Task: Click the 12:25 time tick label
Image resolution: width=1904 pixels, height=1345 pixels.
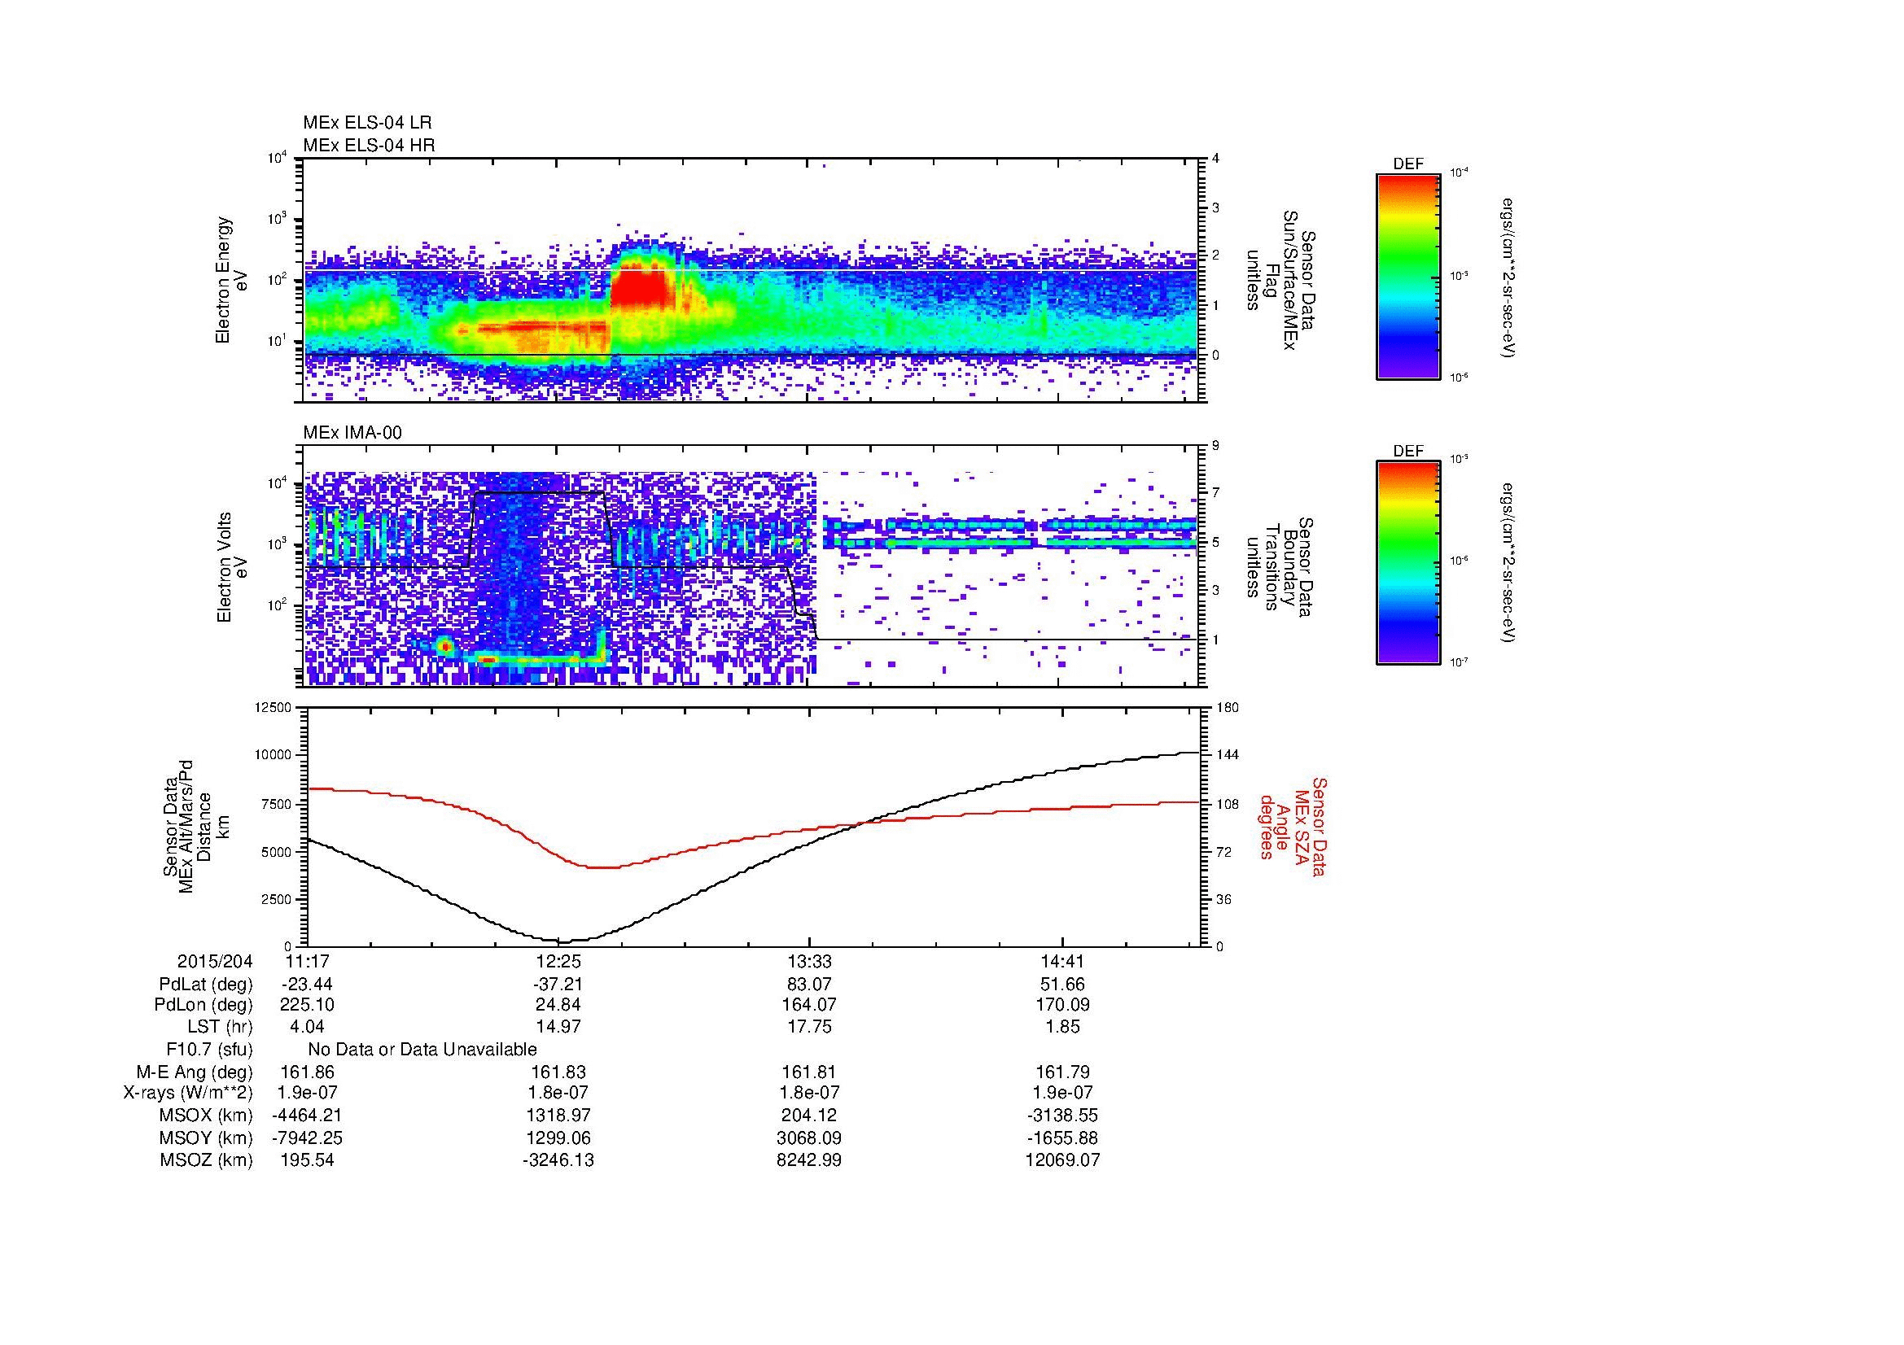Action: [558, 961]
